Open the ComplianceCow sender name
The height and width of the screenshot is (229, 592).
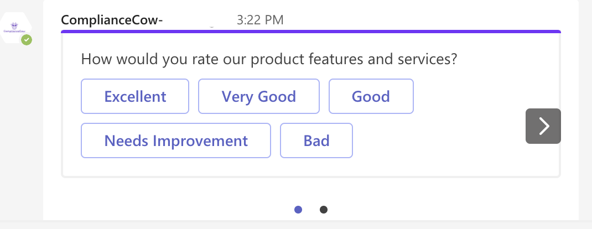click(112, 20)
